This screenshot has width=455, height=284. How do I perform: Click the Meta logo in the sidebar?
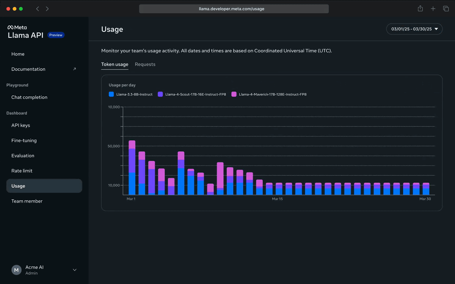point(17,27)
